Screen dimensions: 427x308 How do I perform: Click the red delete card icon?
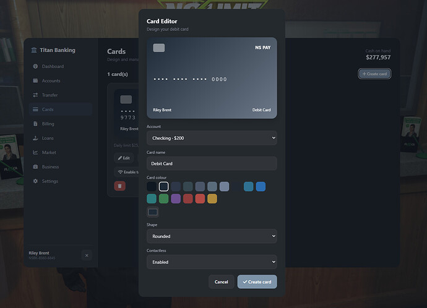(x=120, y=186)
